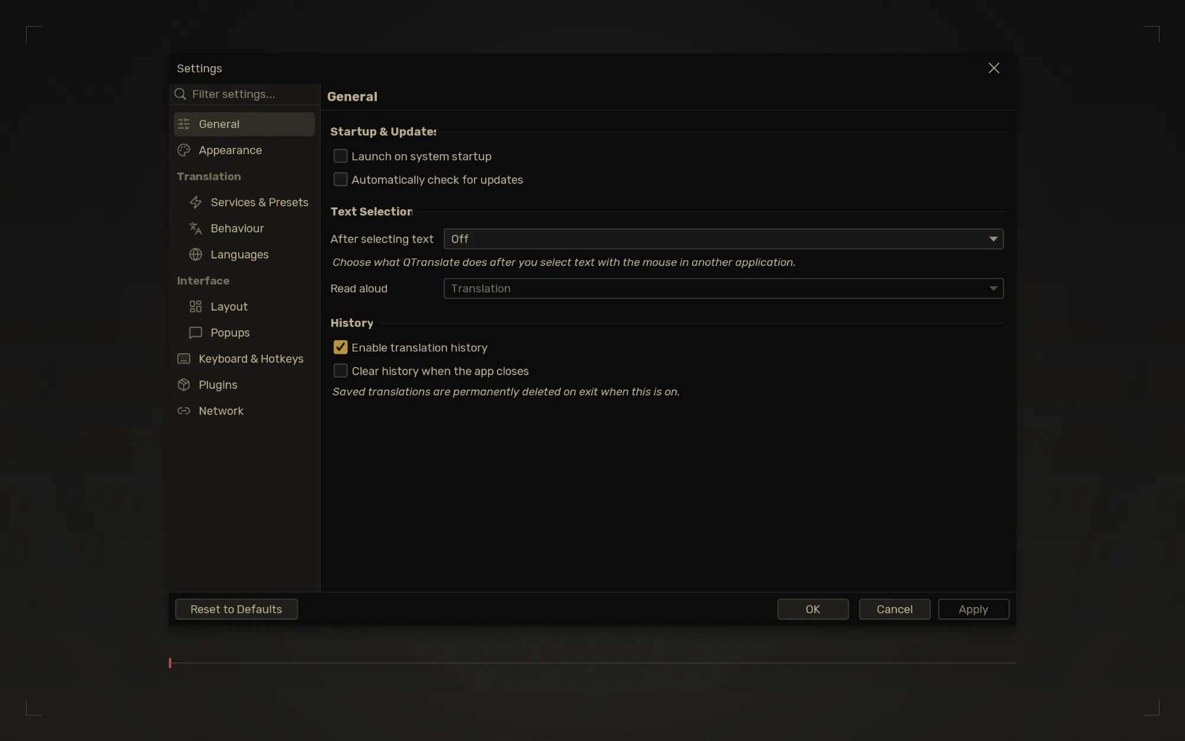1185x741 pixels.
Task: Click the Layout grid icon
Action: [196, 306]
